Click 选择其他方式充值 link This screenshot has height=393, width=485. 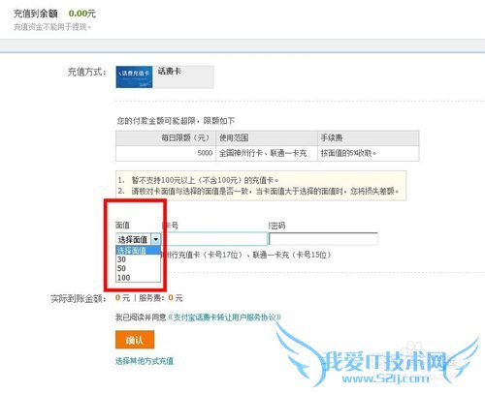click(x=145, y=361)
